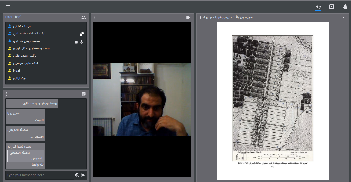Screen dimensions: 351x182
Task: Click the quoted افسوس message in reply
Action: pyautogui.click(x=26, y=156)
